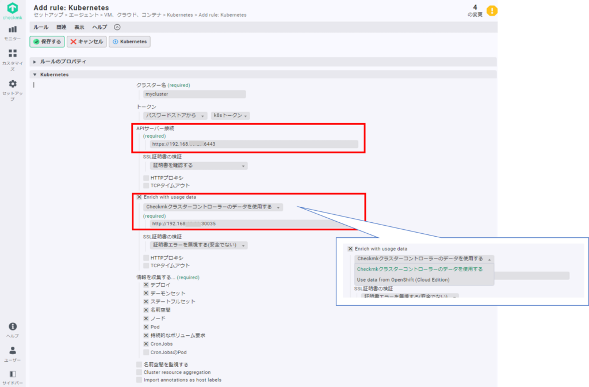Uncheck the Pod checkbox
This screenshot has height=387, width=589.
(146, 327)
